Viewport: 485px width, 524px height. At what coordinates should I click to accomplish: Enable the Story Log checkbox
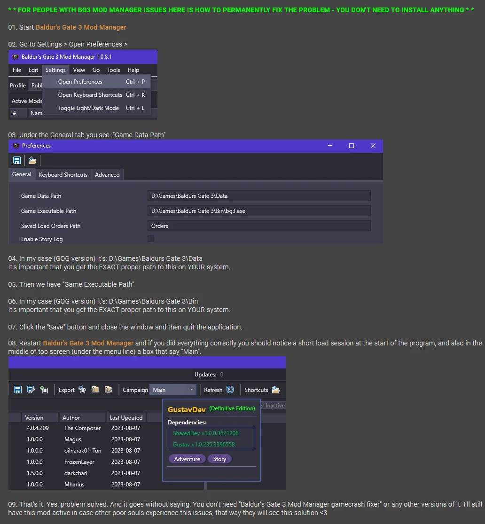point(151,239)
